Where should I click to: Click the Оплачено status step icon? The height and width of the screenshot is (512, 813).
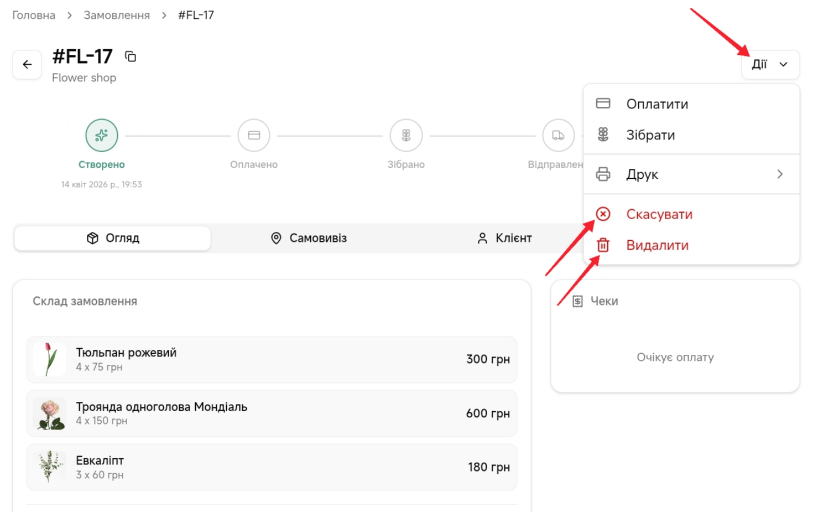tap(254, 135)
